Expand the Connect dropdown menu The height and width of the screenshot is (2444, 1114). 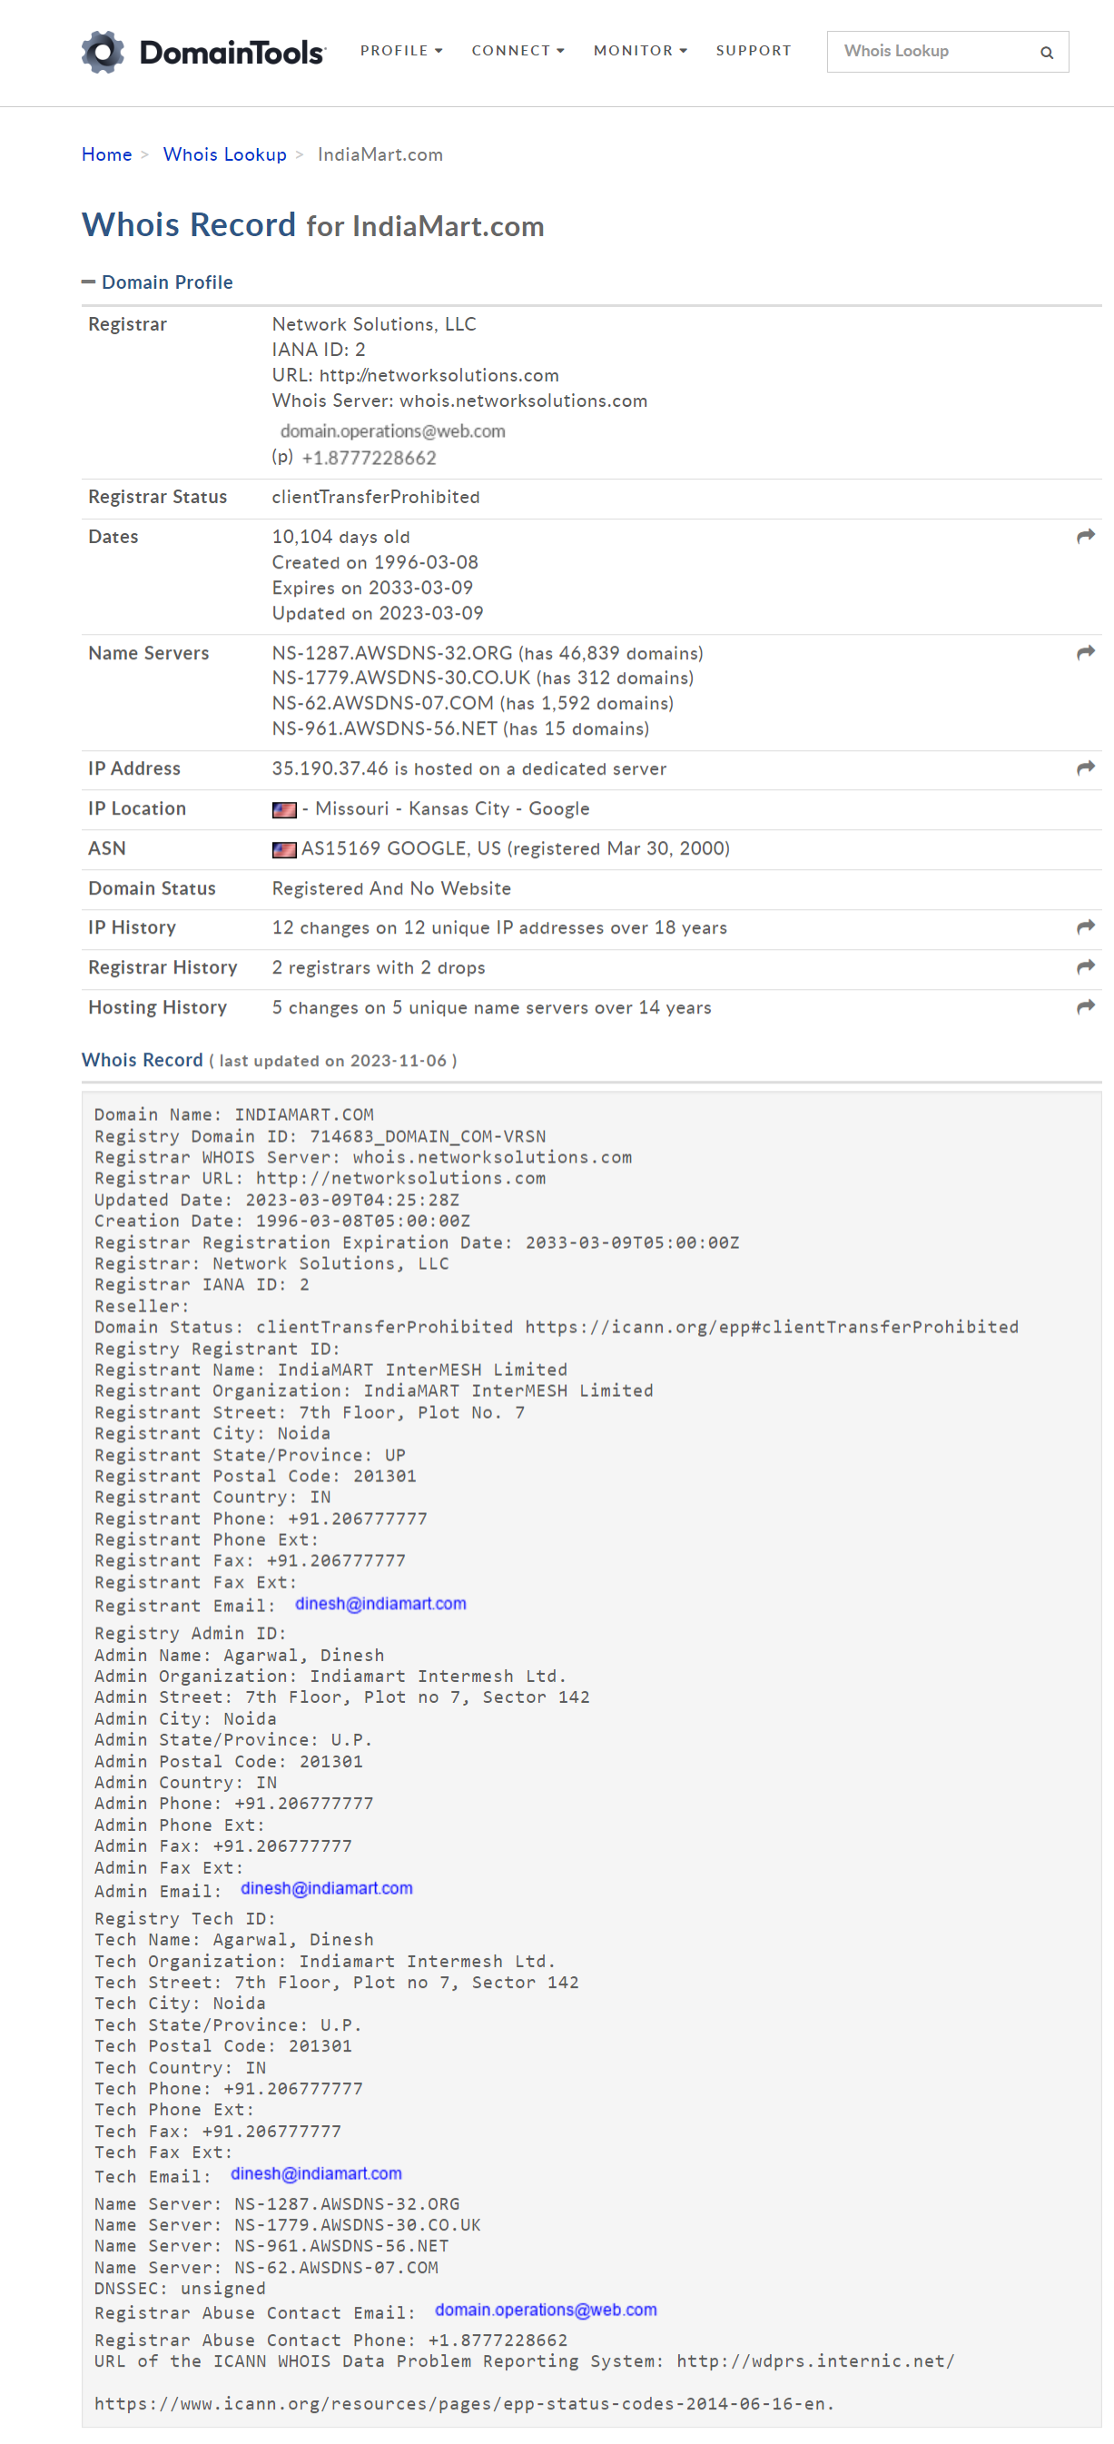[x=517, y=51]
